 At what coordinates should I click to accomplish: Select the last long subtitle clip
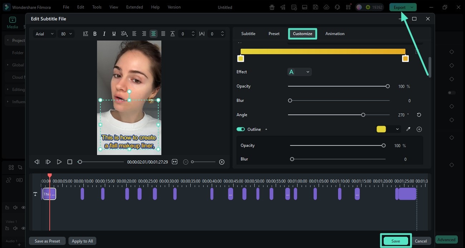click(407, 194)
